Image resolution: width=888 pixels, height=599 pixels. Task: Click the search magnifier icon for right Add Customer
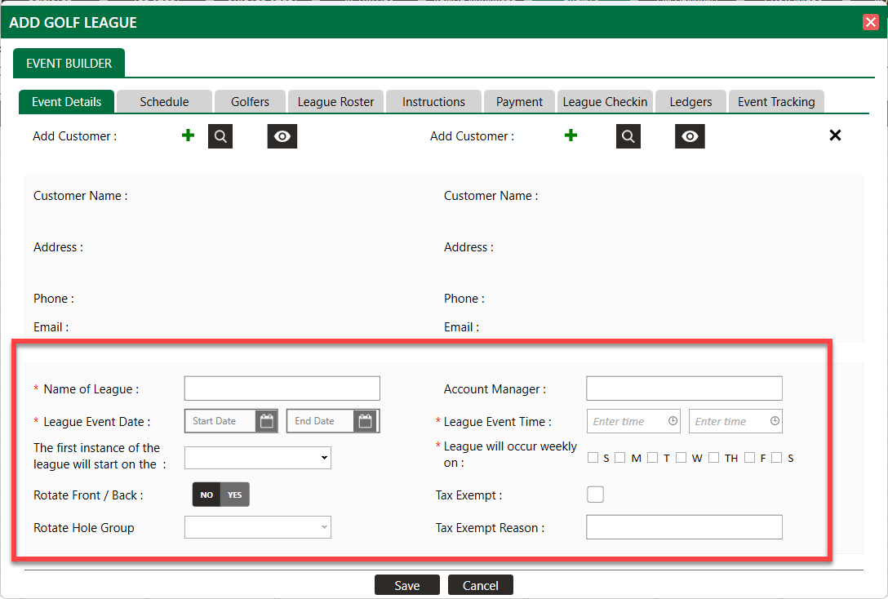628,136
